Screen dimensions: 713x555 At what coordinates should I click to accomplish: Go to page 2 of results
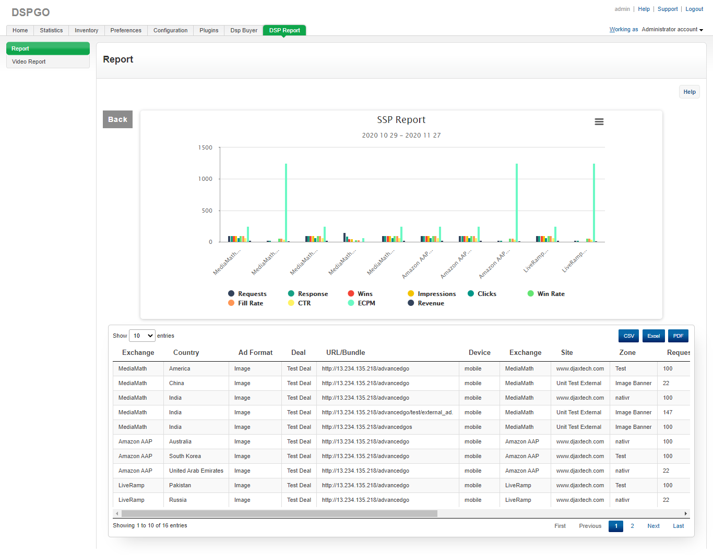632,526
